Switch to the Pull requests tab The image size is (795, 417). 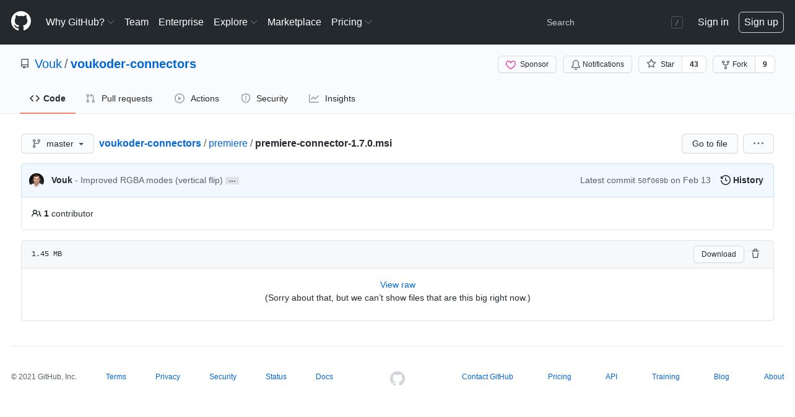point(119,98)
